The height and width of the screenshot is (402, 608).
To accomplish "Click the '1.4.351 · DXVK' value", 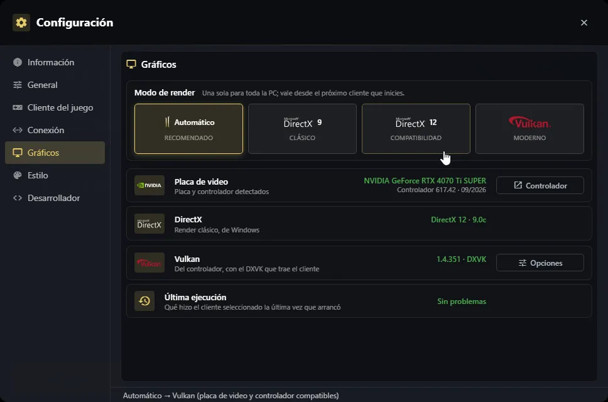I will pos(461,259).
